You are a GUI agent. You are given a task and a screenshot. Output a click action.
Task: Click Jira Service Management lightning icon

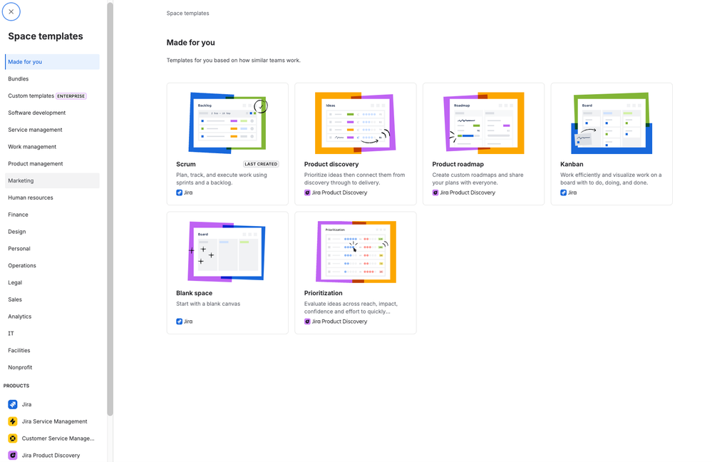13,421
